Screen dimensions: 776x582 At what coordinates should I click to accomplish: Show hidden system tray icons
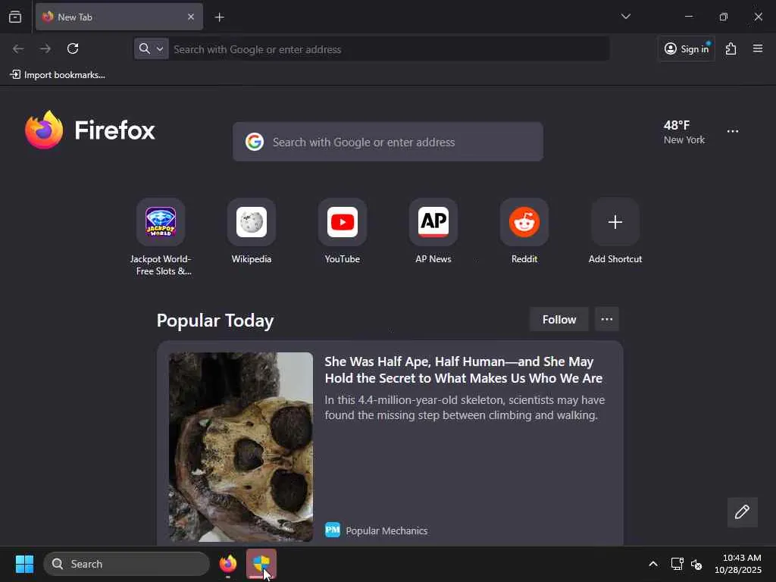(x=653, y=564)
